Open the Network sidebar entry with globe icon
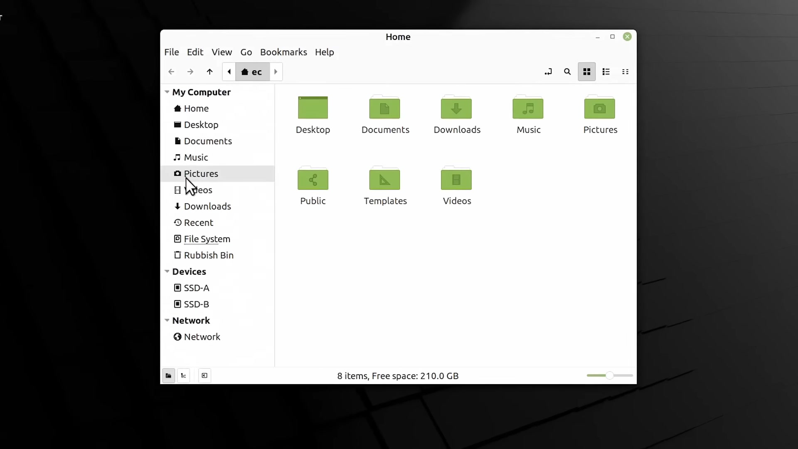Image resolution: width=798 pixels, height=449 pixels. pos(217,337)
